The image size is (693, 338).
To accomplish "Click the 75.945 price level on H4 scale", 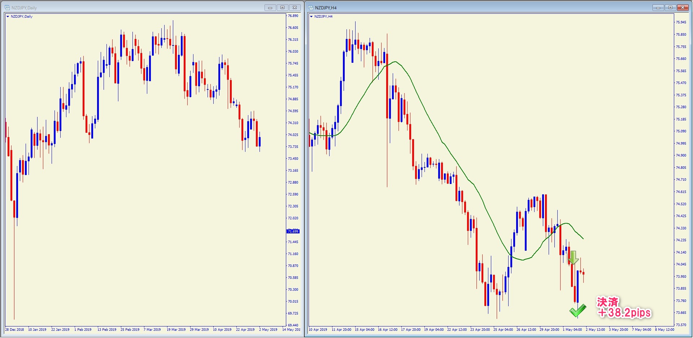I will point(681,22).
